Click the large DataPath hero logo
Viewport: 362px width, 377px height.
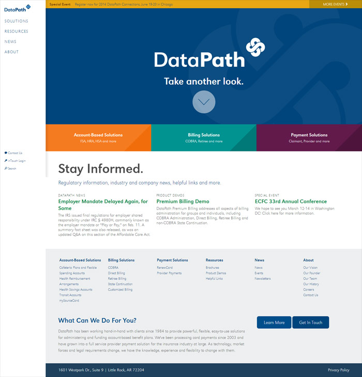(209, 53)
